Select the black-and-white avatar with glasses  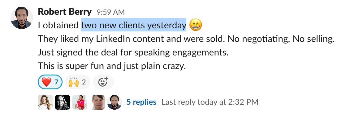coord(63,102)
